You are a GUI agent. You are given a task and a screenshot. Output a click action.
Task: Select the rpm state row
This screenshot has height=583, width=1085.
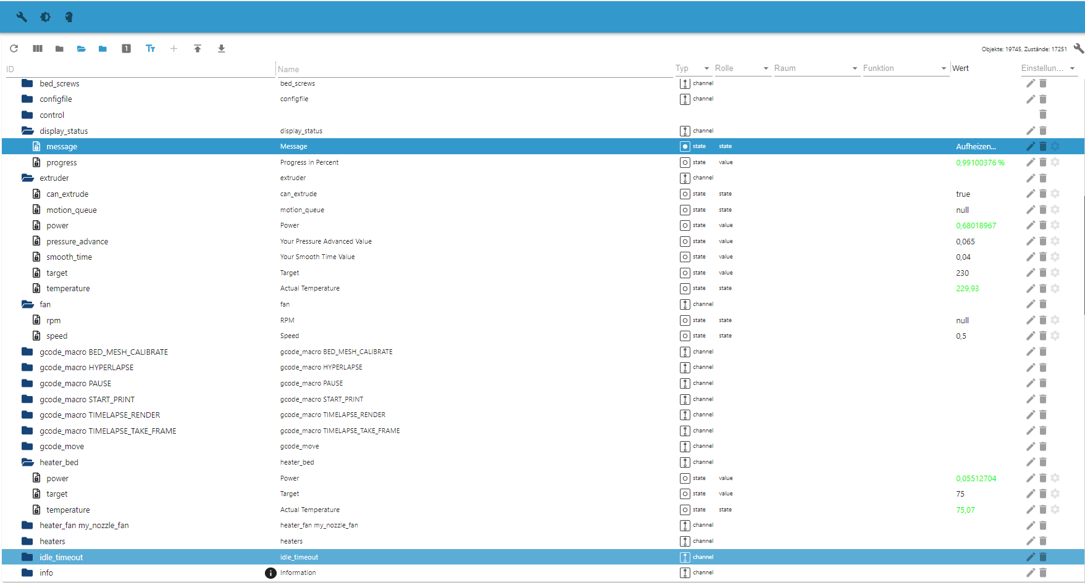click(542, 320)
